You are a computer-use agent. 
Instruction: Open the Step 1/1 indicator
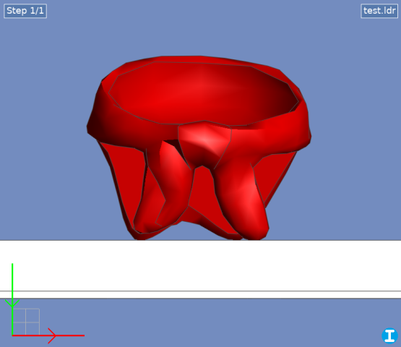click(25, 11)
